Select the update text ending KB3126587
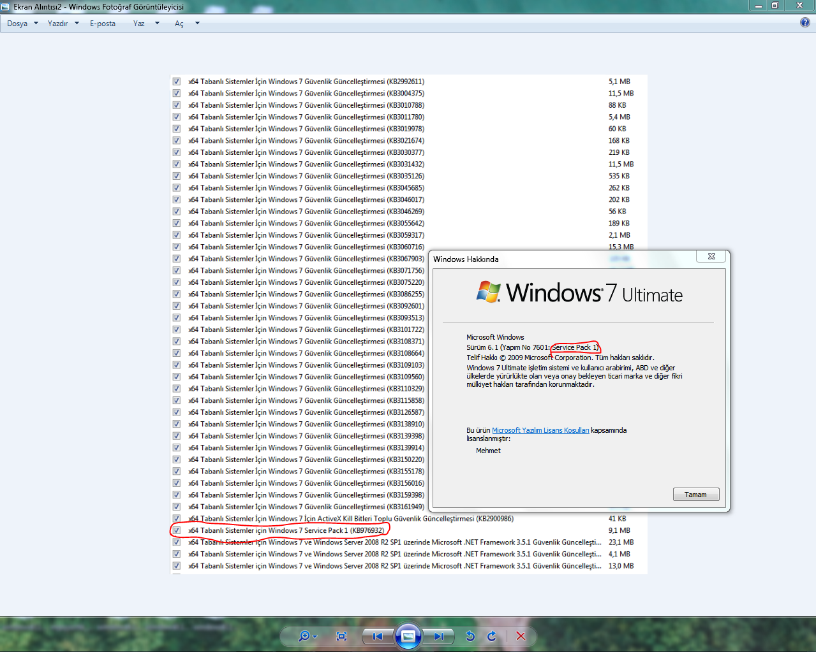 (x=306, y=412)
